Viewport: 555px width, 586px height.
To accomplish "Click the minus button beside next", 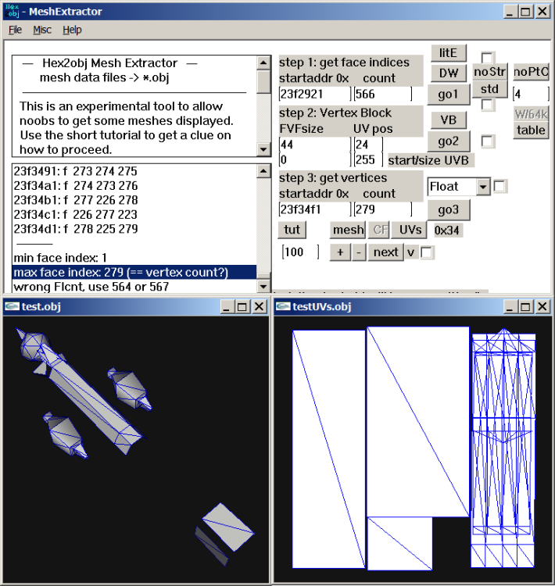I will 359,252.
